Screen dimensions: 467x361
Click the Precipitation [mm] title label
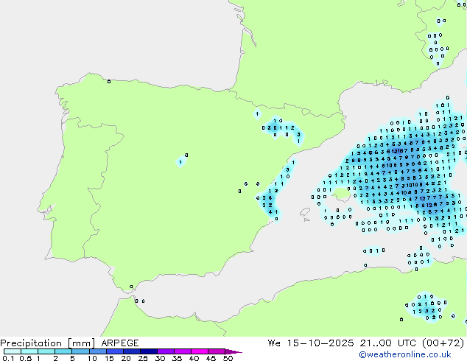point(48,343)
